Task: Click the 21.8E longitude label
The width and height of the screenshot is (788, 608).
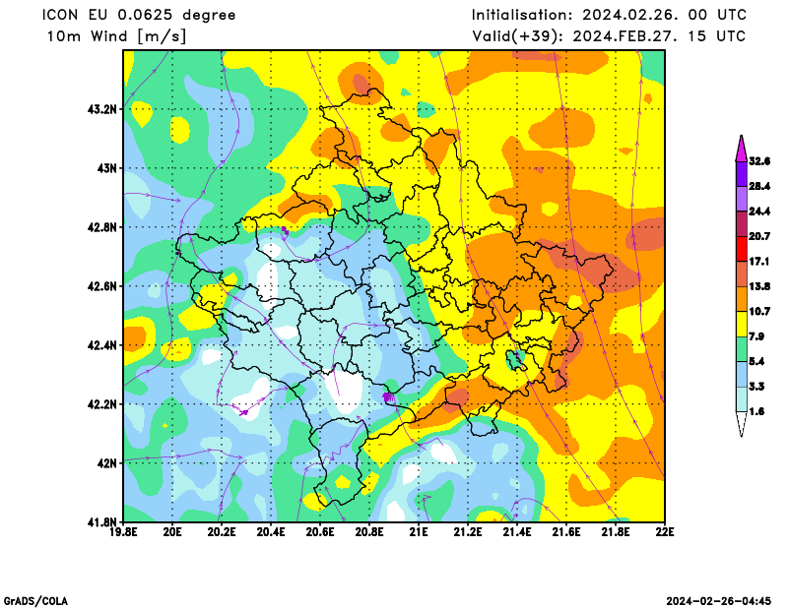Action: click(616, 532)
